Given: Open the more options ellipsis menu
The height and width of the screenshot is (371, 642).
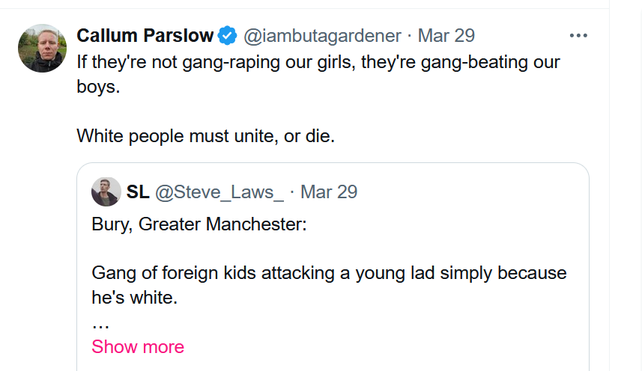Looking at the screenshot, I should [x=578, y=35].
